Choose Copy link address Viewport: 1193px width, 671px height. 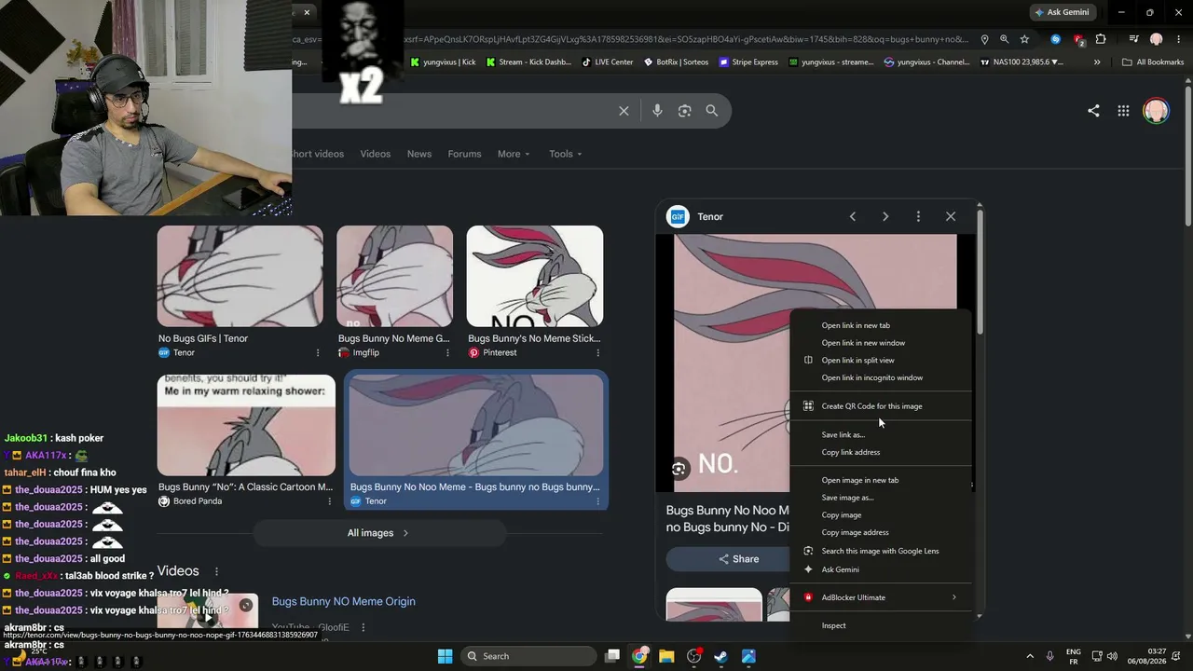(x=880, y=452)
